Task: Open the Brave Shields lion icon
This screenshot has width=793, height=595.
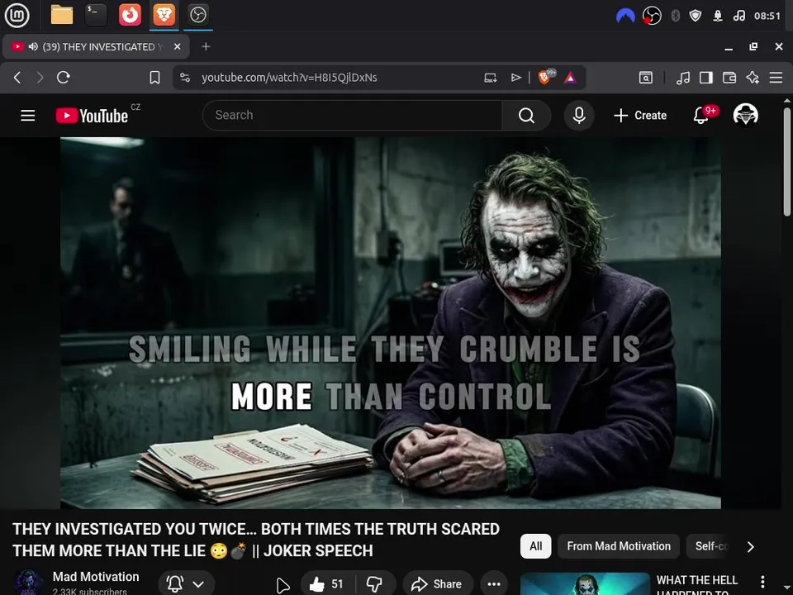Action: pyautogui.click(x=546, y=77)
